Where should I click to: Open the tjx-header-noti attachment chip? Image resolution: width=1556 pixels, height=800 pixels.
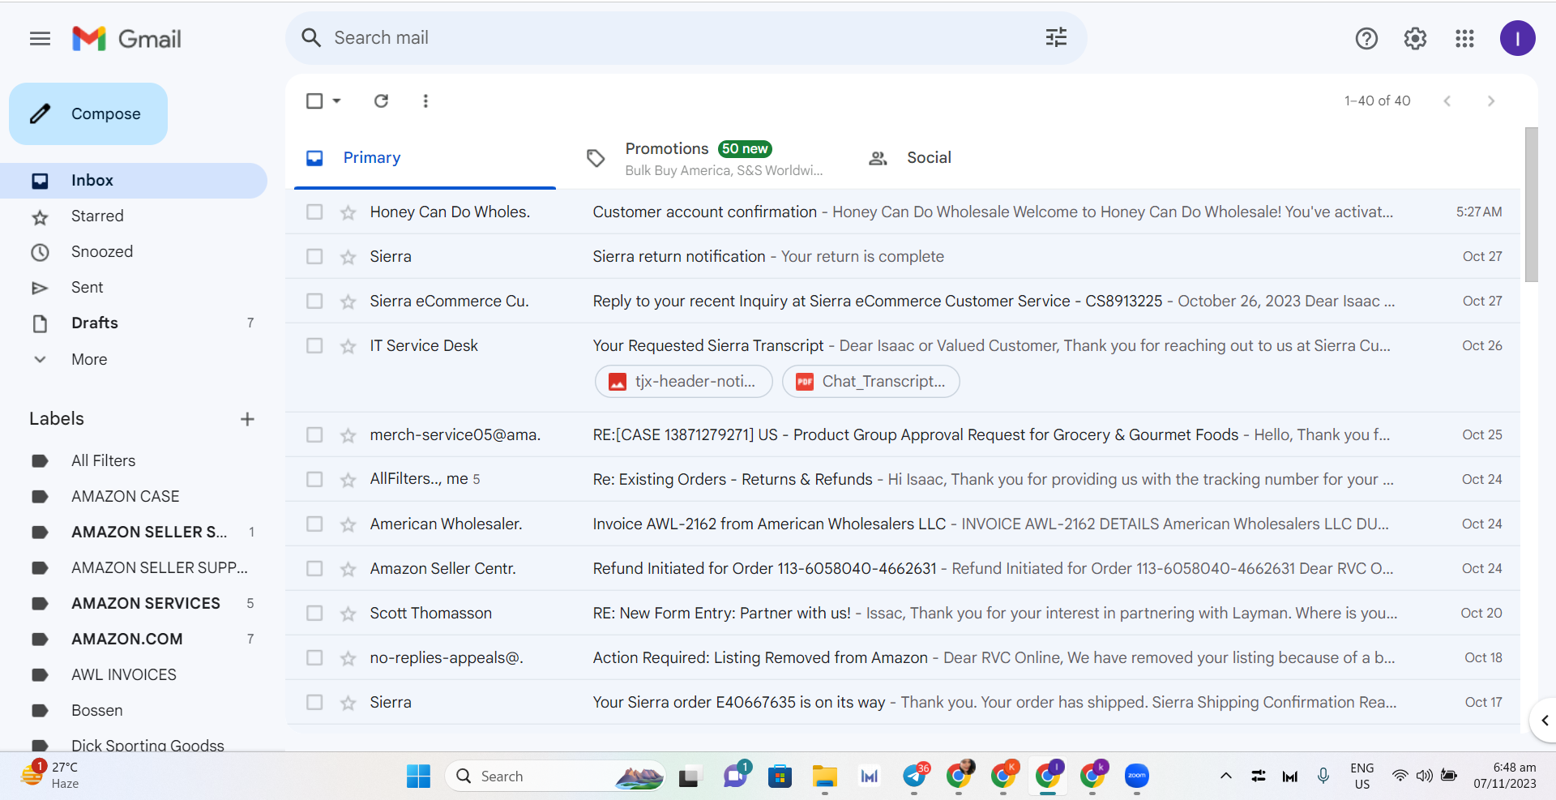pos(684,382)
